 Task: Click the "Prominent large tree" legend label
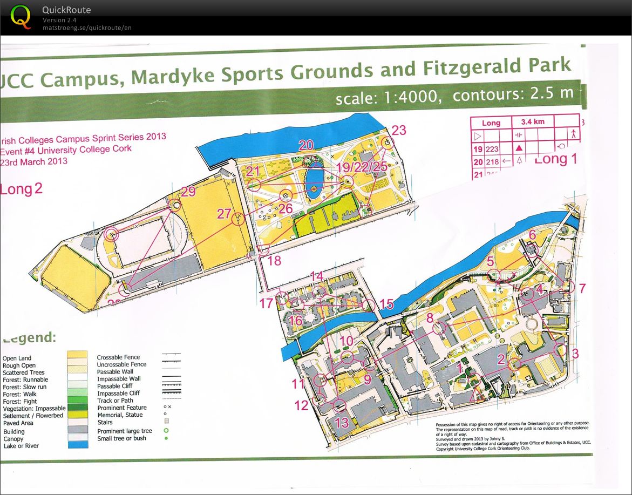pos(125,431)
